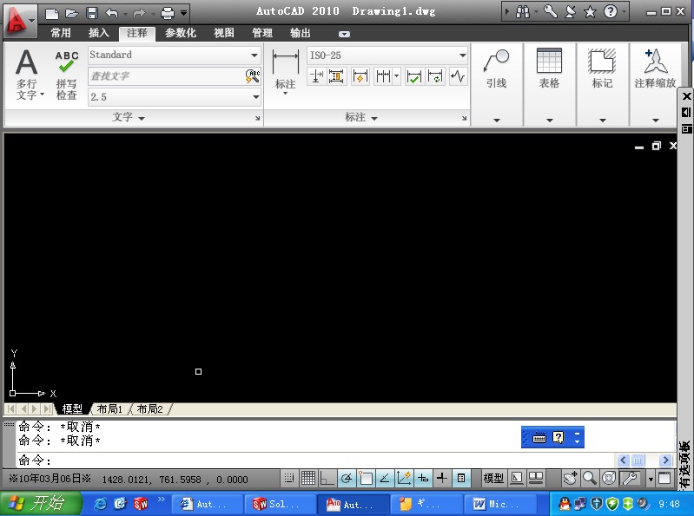Click the 多行文字 multiline text tool

point(28,75)
